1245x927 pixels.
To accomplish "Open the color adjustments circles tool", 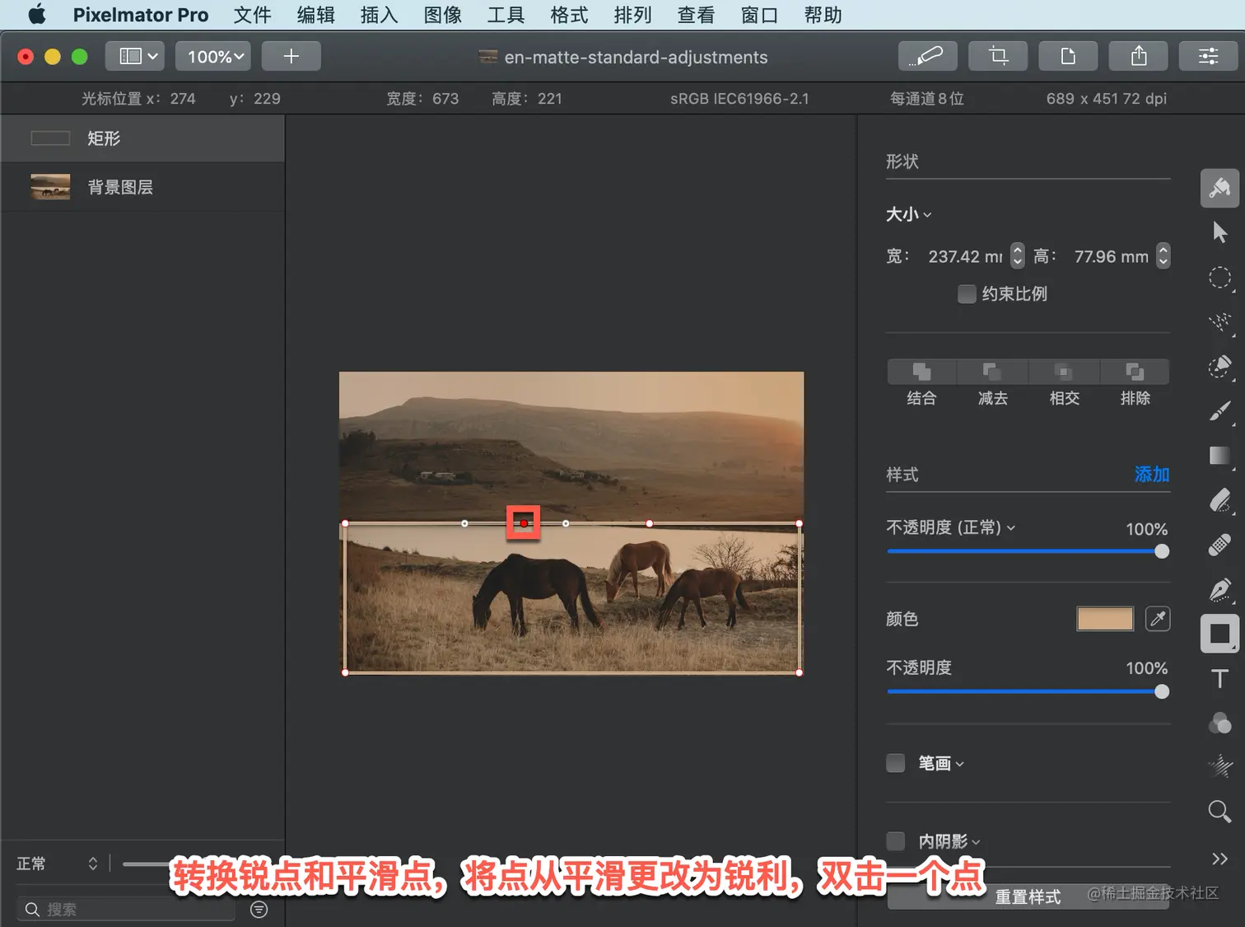I will (x=1219, y=723).
